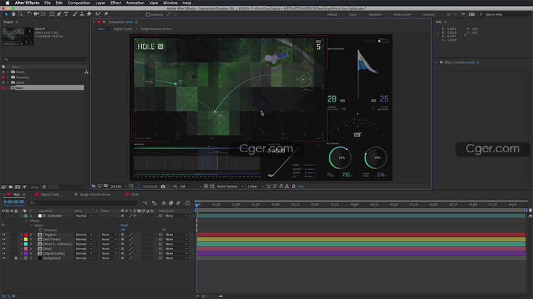Click the Search Help field
The width and height of the screenshot is (533, 299).
(x=506, y=14)
